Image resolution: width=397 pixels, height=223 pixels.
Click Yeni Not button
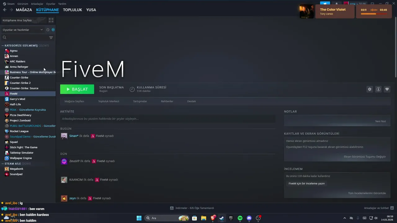(381, 121)
